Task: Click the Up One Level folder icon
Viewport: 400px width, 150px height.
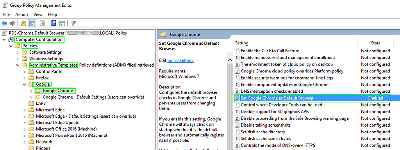Action: (x=24, y=23)
